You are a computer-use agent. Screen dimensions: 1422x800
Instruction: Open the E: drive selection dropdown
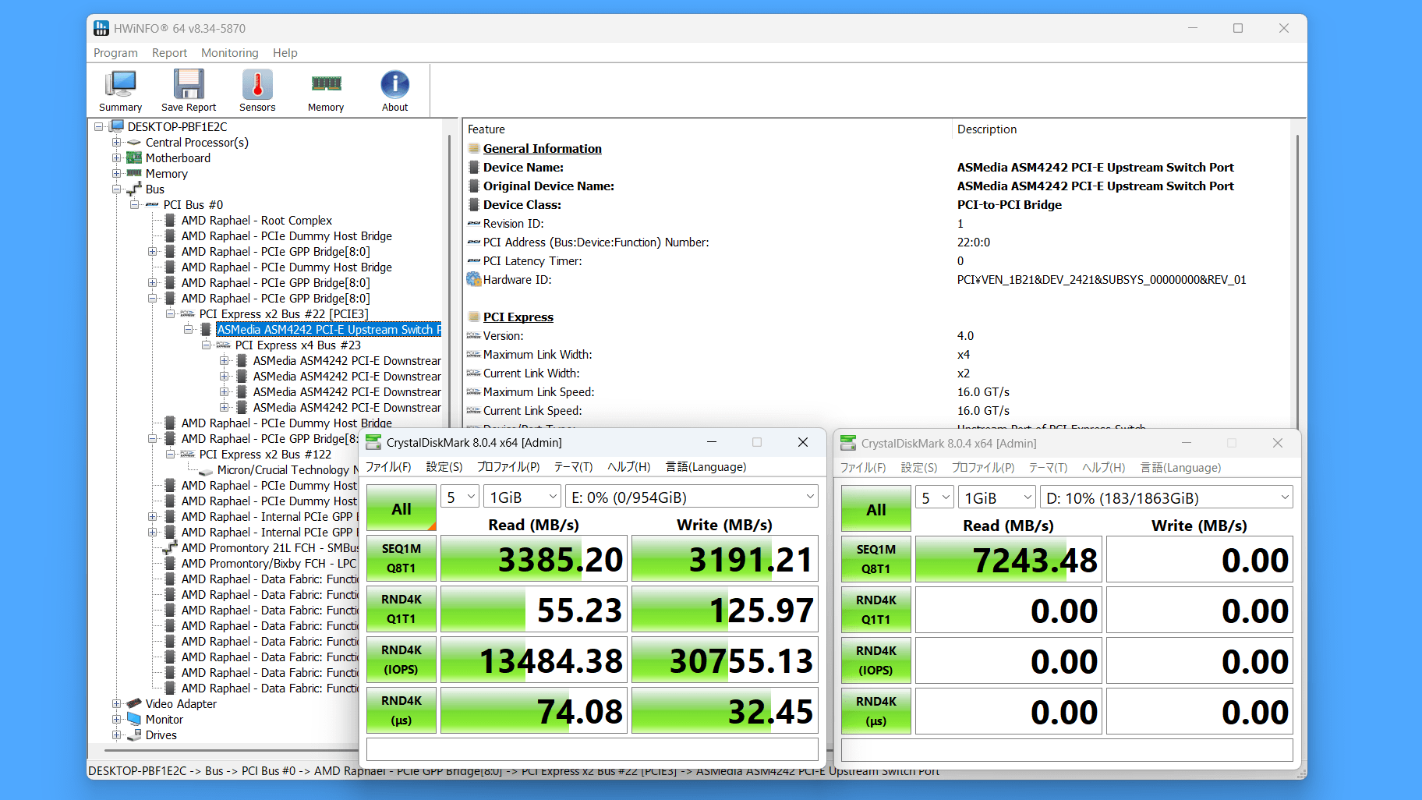point(692,497)
